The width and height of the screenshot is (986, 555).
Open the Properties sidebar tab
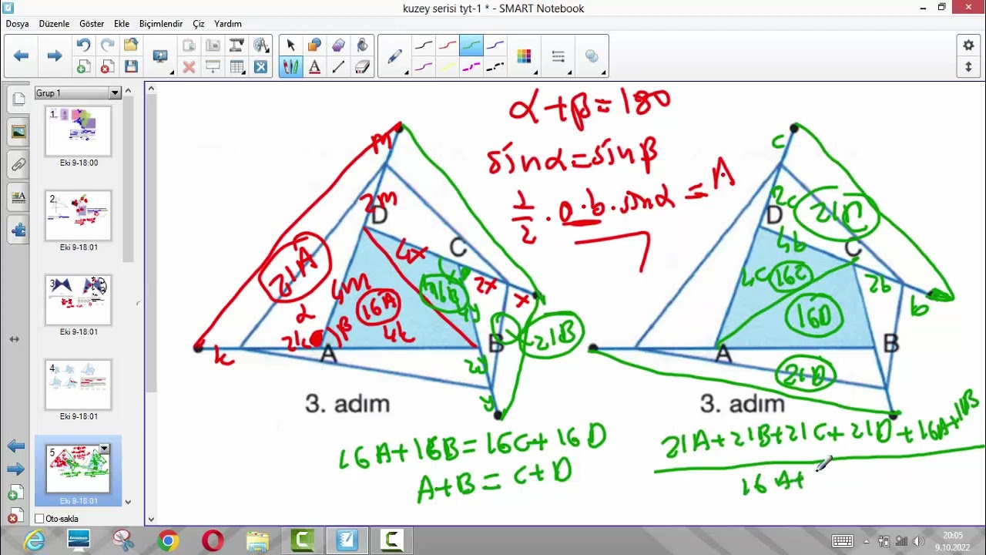(18, 197)
